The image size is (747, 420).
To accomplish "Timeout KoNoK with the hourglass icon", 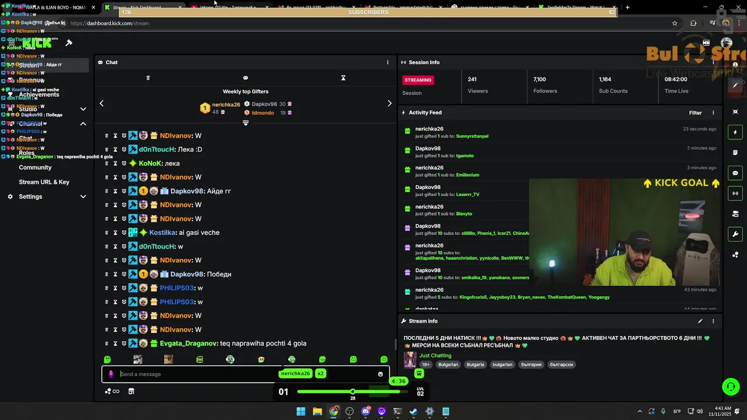I will pyautogui.click(x=115, y=163).
